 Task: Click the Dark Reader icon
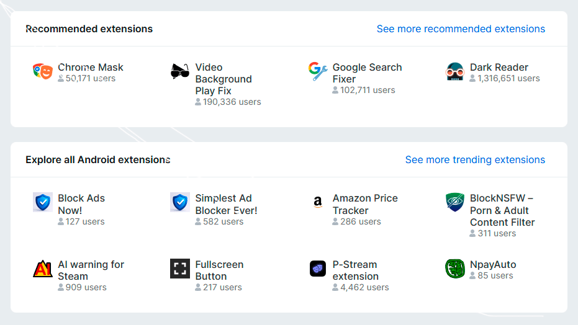pos(455,71)
